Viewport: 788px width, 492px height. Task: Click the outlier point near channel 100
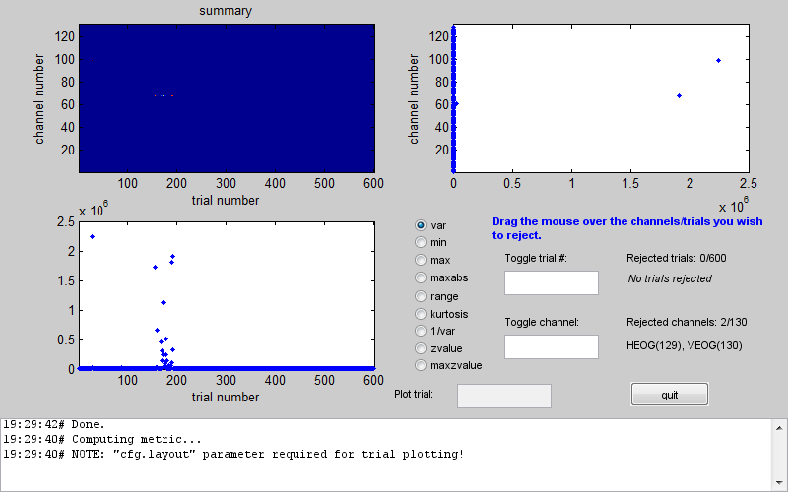(718, 60)
